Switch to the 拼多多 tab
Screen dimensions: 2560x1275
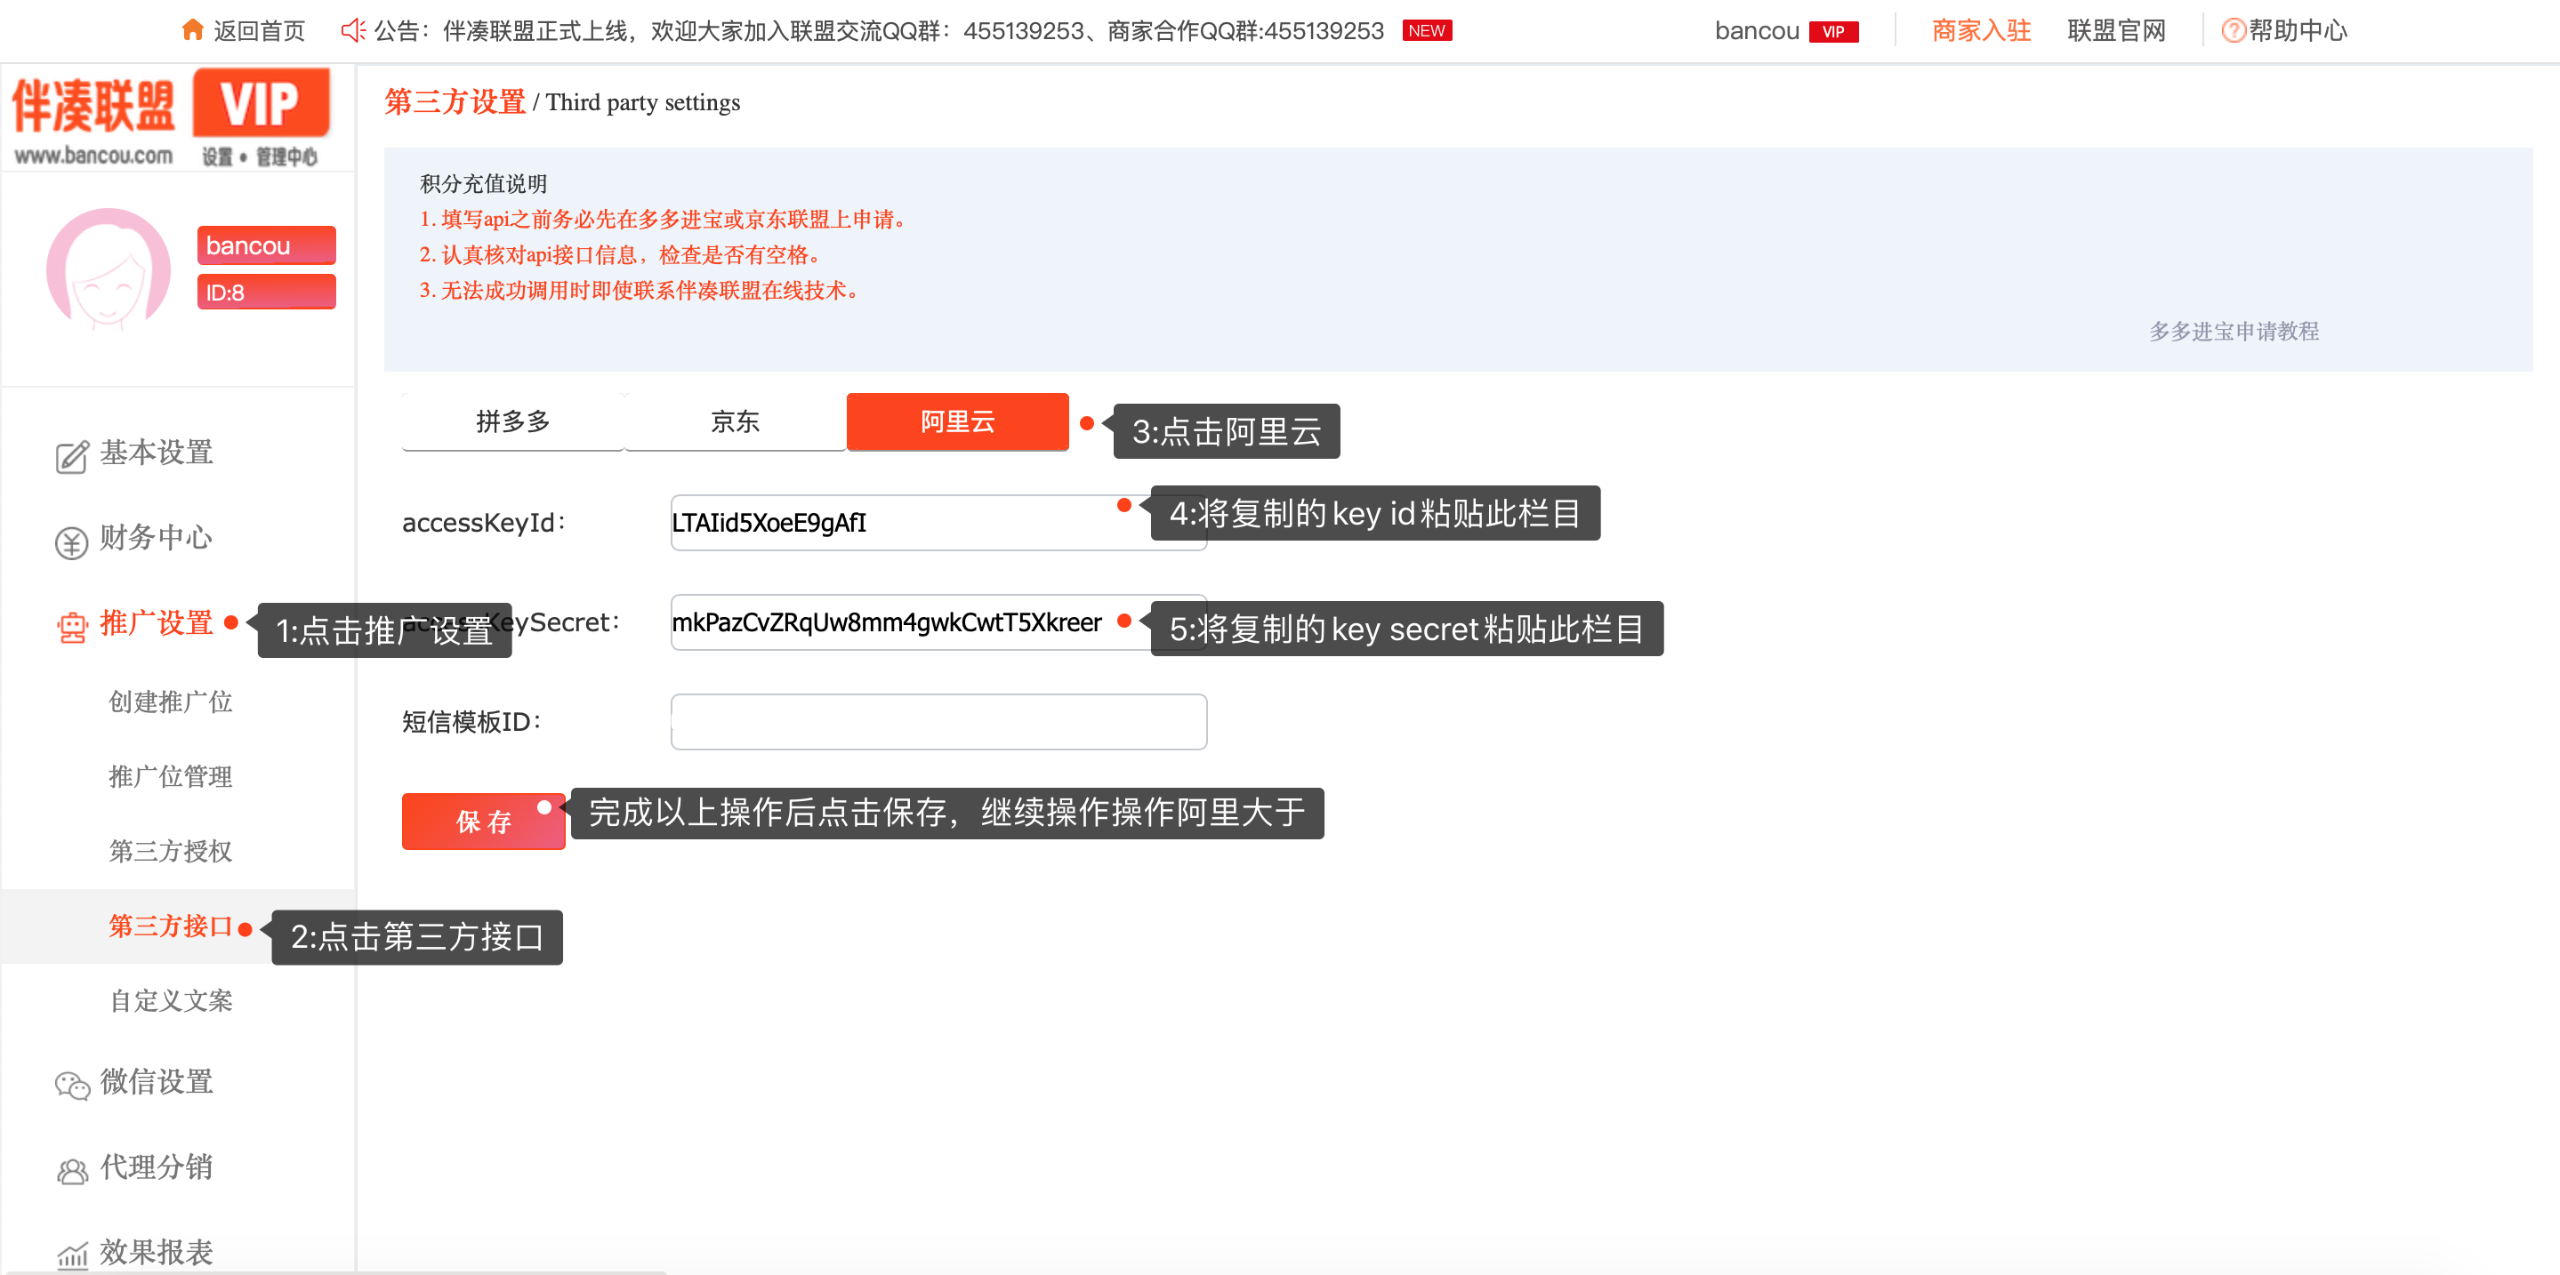(x=512, y=421)
